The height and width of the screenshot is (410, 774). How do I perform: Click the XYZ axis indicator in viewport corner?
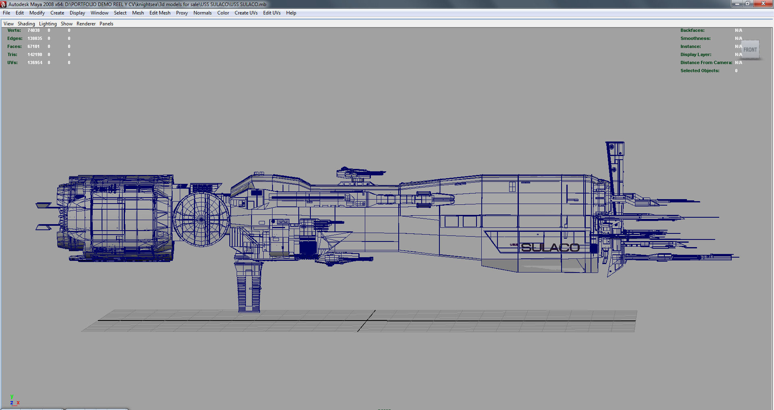14,400
